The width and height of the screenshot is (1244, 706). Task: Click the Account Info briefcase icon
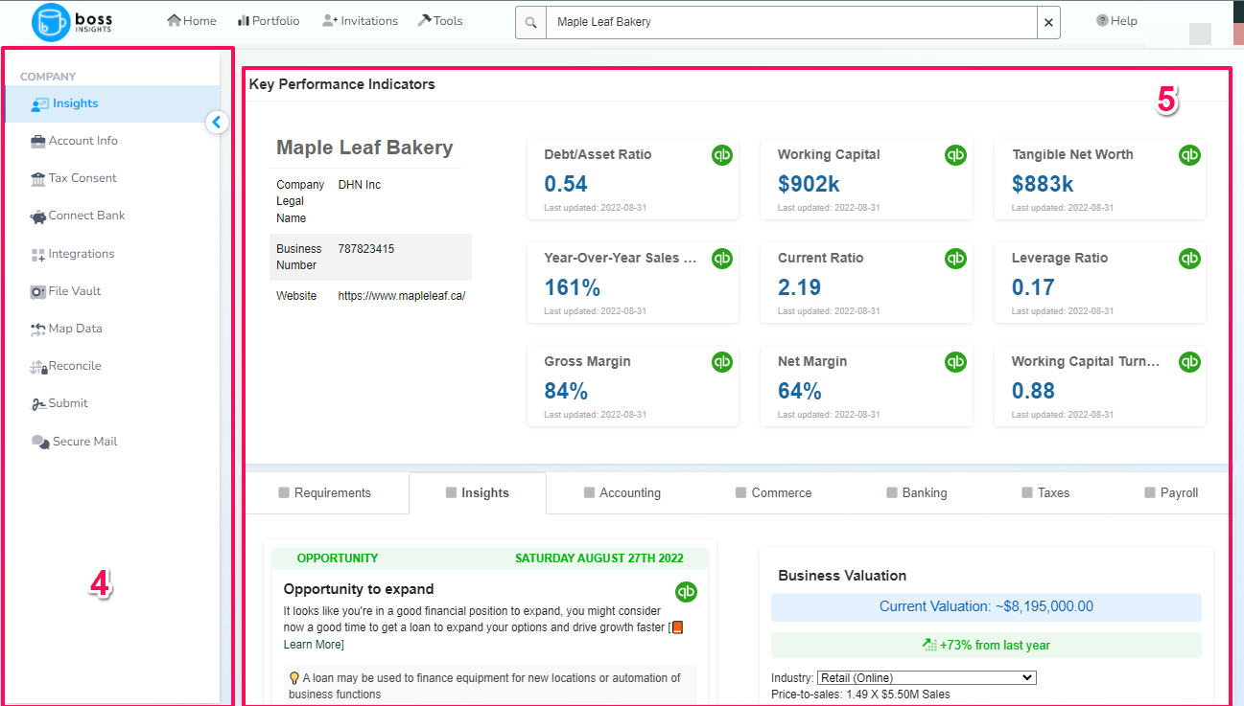click(x=38, y=141)
